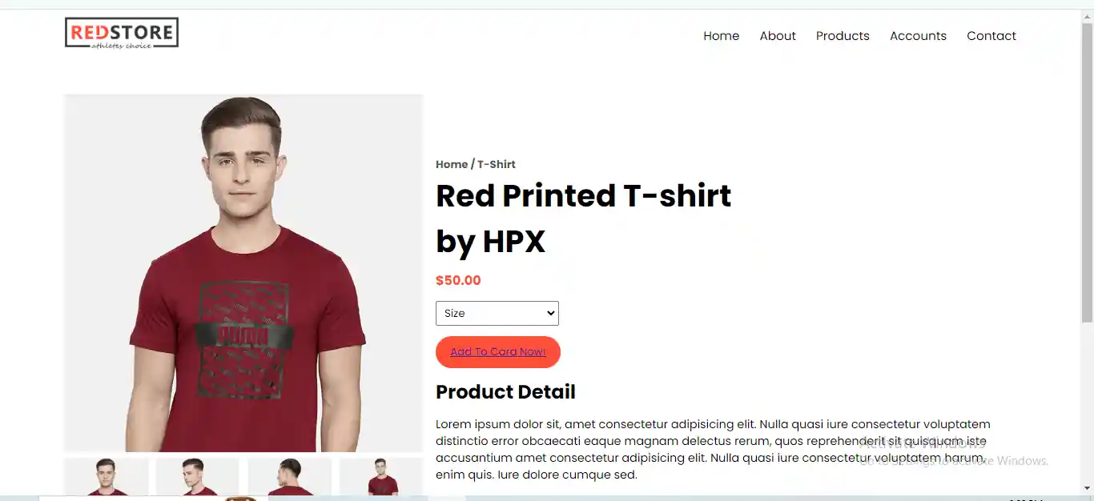Expand the Size dropdown
The image size is (1094, 501).
497,313
